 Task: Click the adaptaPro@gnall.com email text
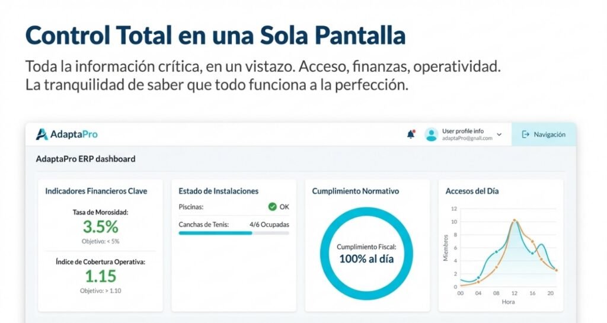(x=467, y=138)
